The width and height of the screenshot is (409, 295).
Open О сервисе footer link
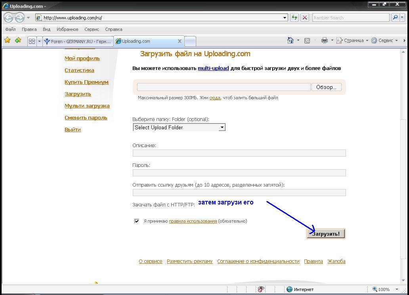(x=151, y=261)
